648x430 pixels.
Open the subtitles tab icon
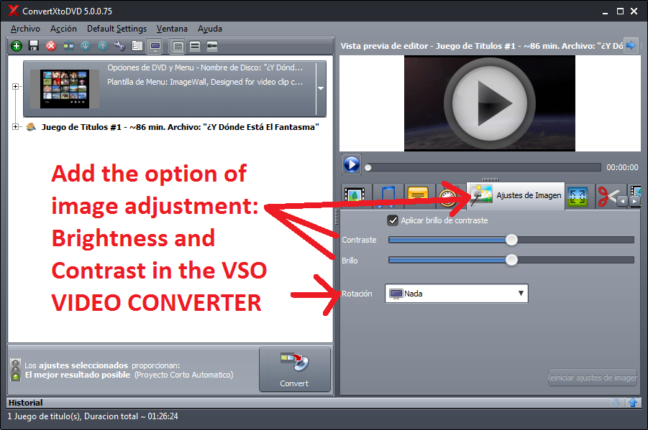coord(418,195)
